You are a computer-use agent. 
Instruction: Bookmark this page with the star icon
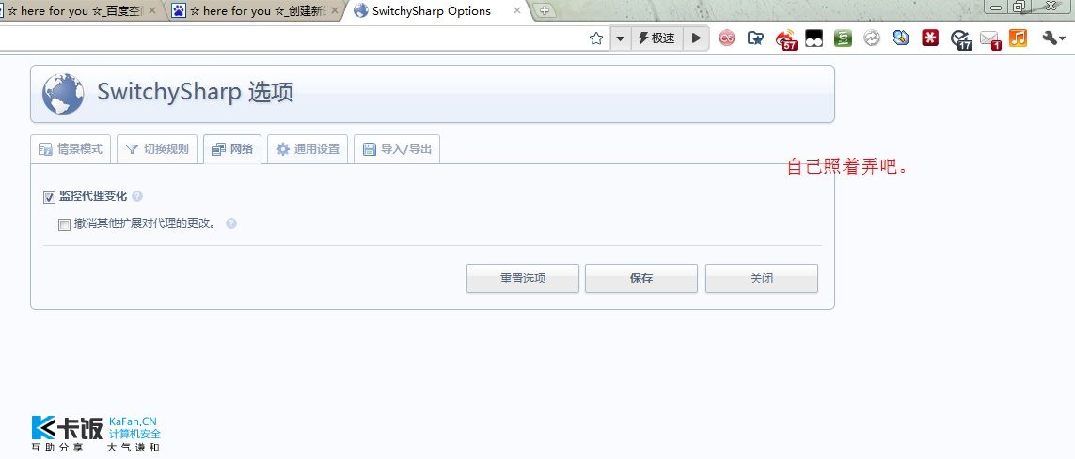pos(596,38)
